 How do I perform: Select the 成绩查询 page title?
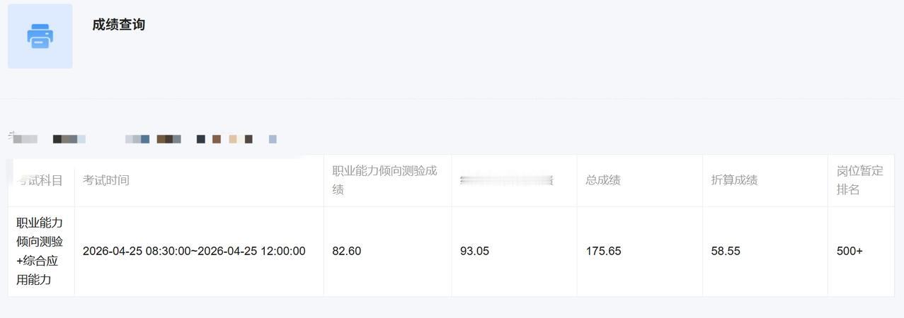(118, 25)
